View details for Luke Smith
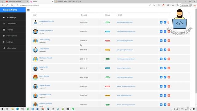The height and width of the screenshot is (111, 197). pyautogui.click(x=161, y=68)
